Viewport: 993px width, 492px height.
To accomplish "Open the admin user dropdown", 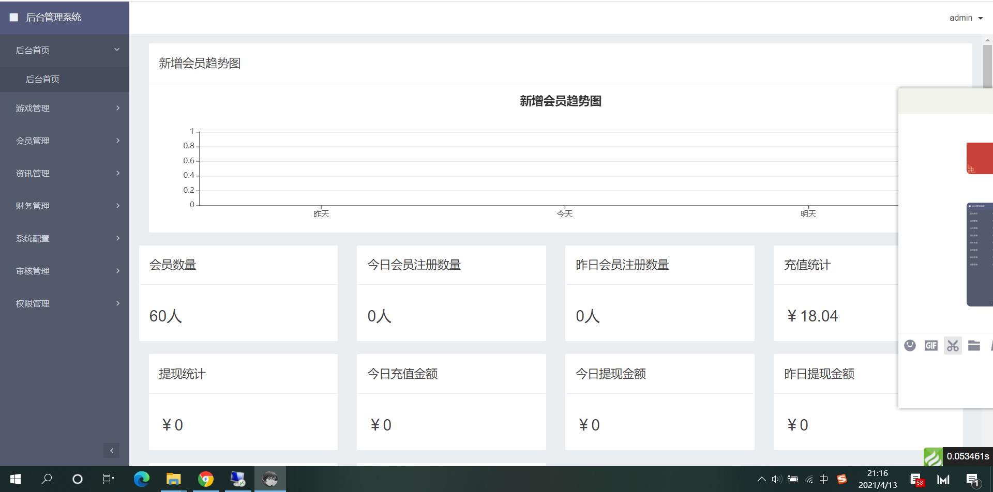I will 966,18.
